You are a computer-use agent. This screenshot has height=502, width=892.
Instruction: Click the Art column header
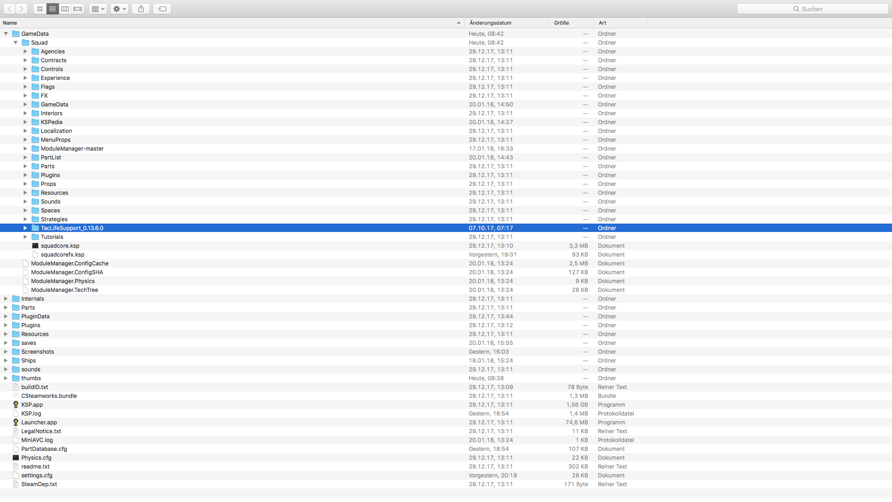602,23
